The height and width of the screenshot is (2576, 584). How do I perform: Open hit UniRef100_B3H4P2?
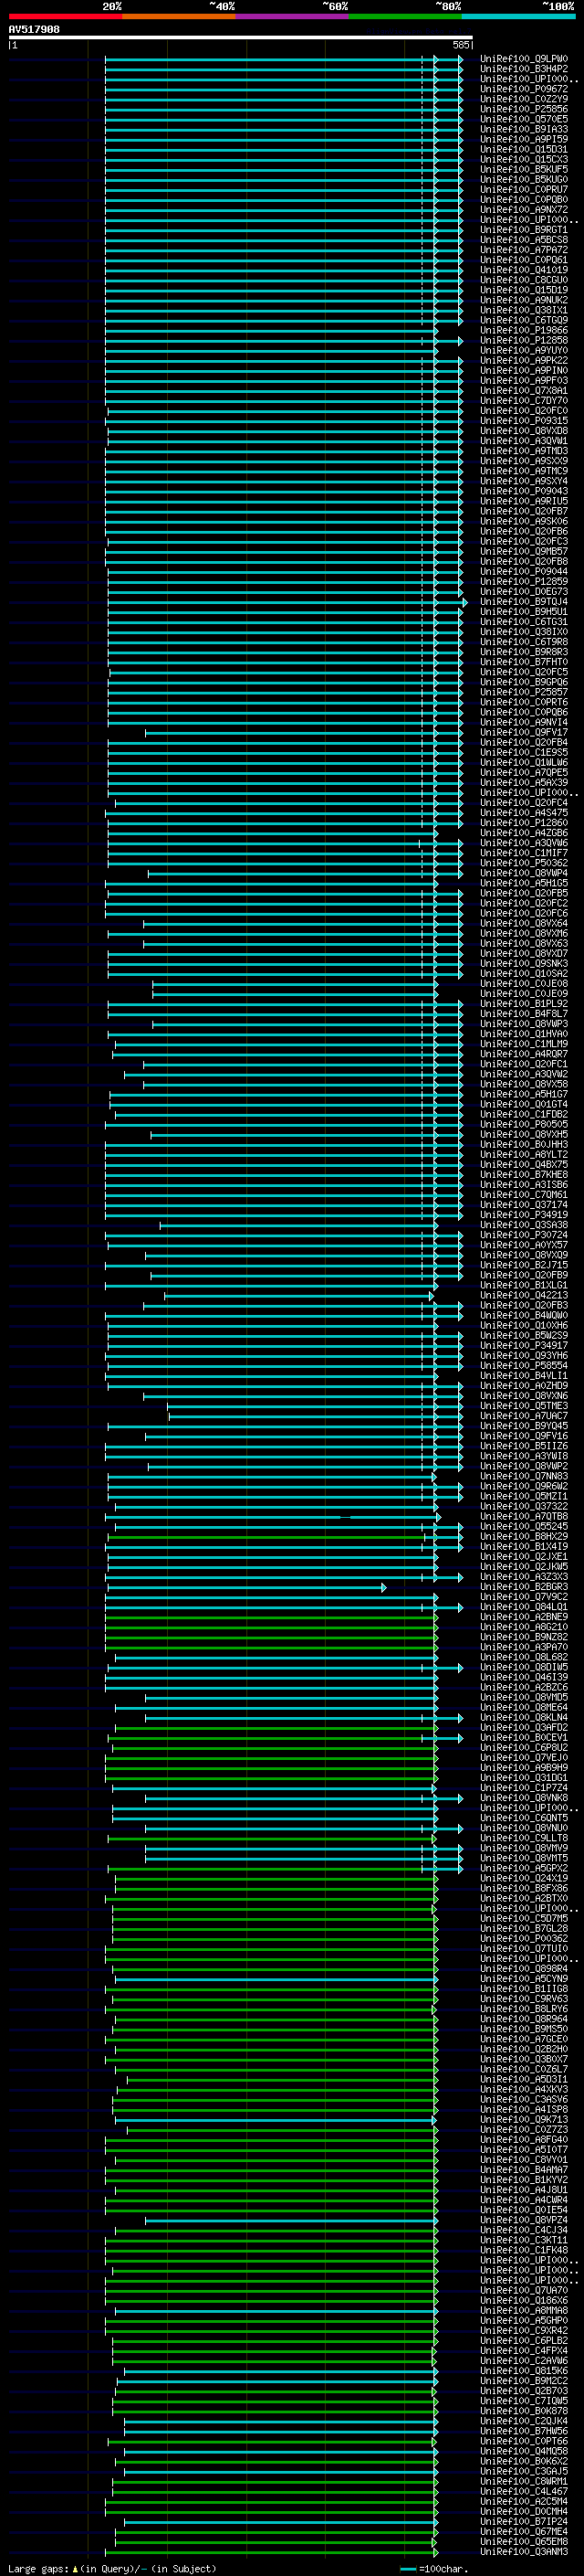pos(524,69)
